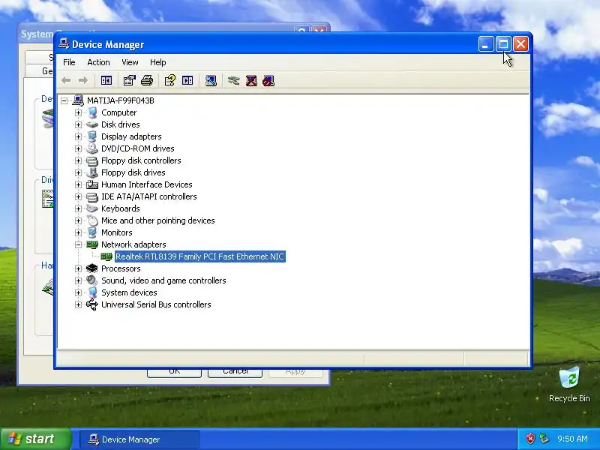This screenshot has height=450, width=600.
Task: Click the Help toolbar icon
Action: [x=170, y=81]
